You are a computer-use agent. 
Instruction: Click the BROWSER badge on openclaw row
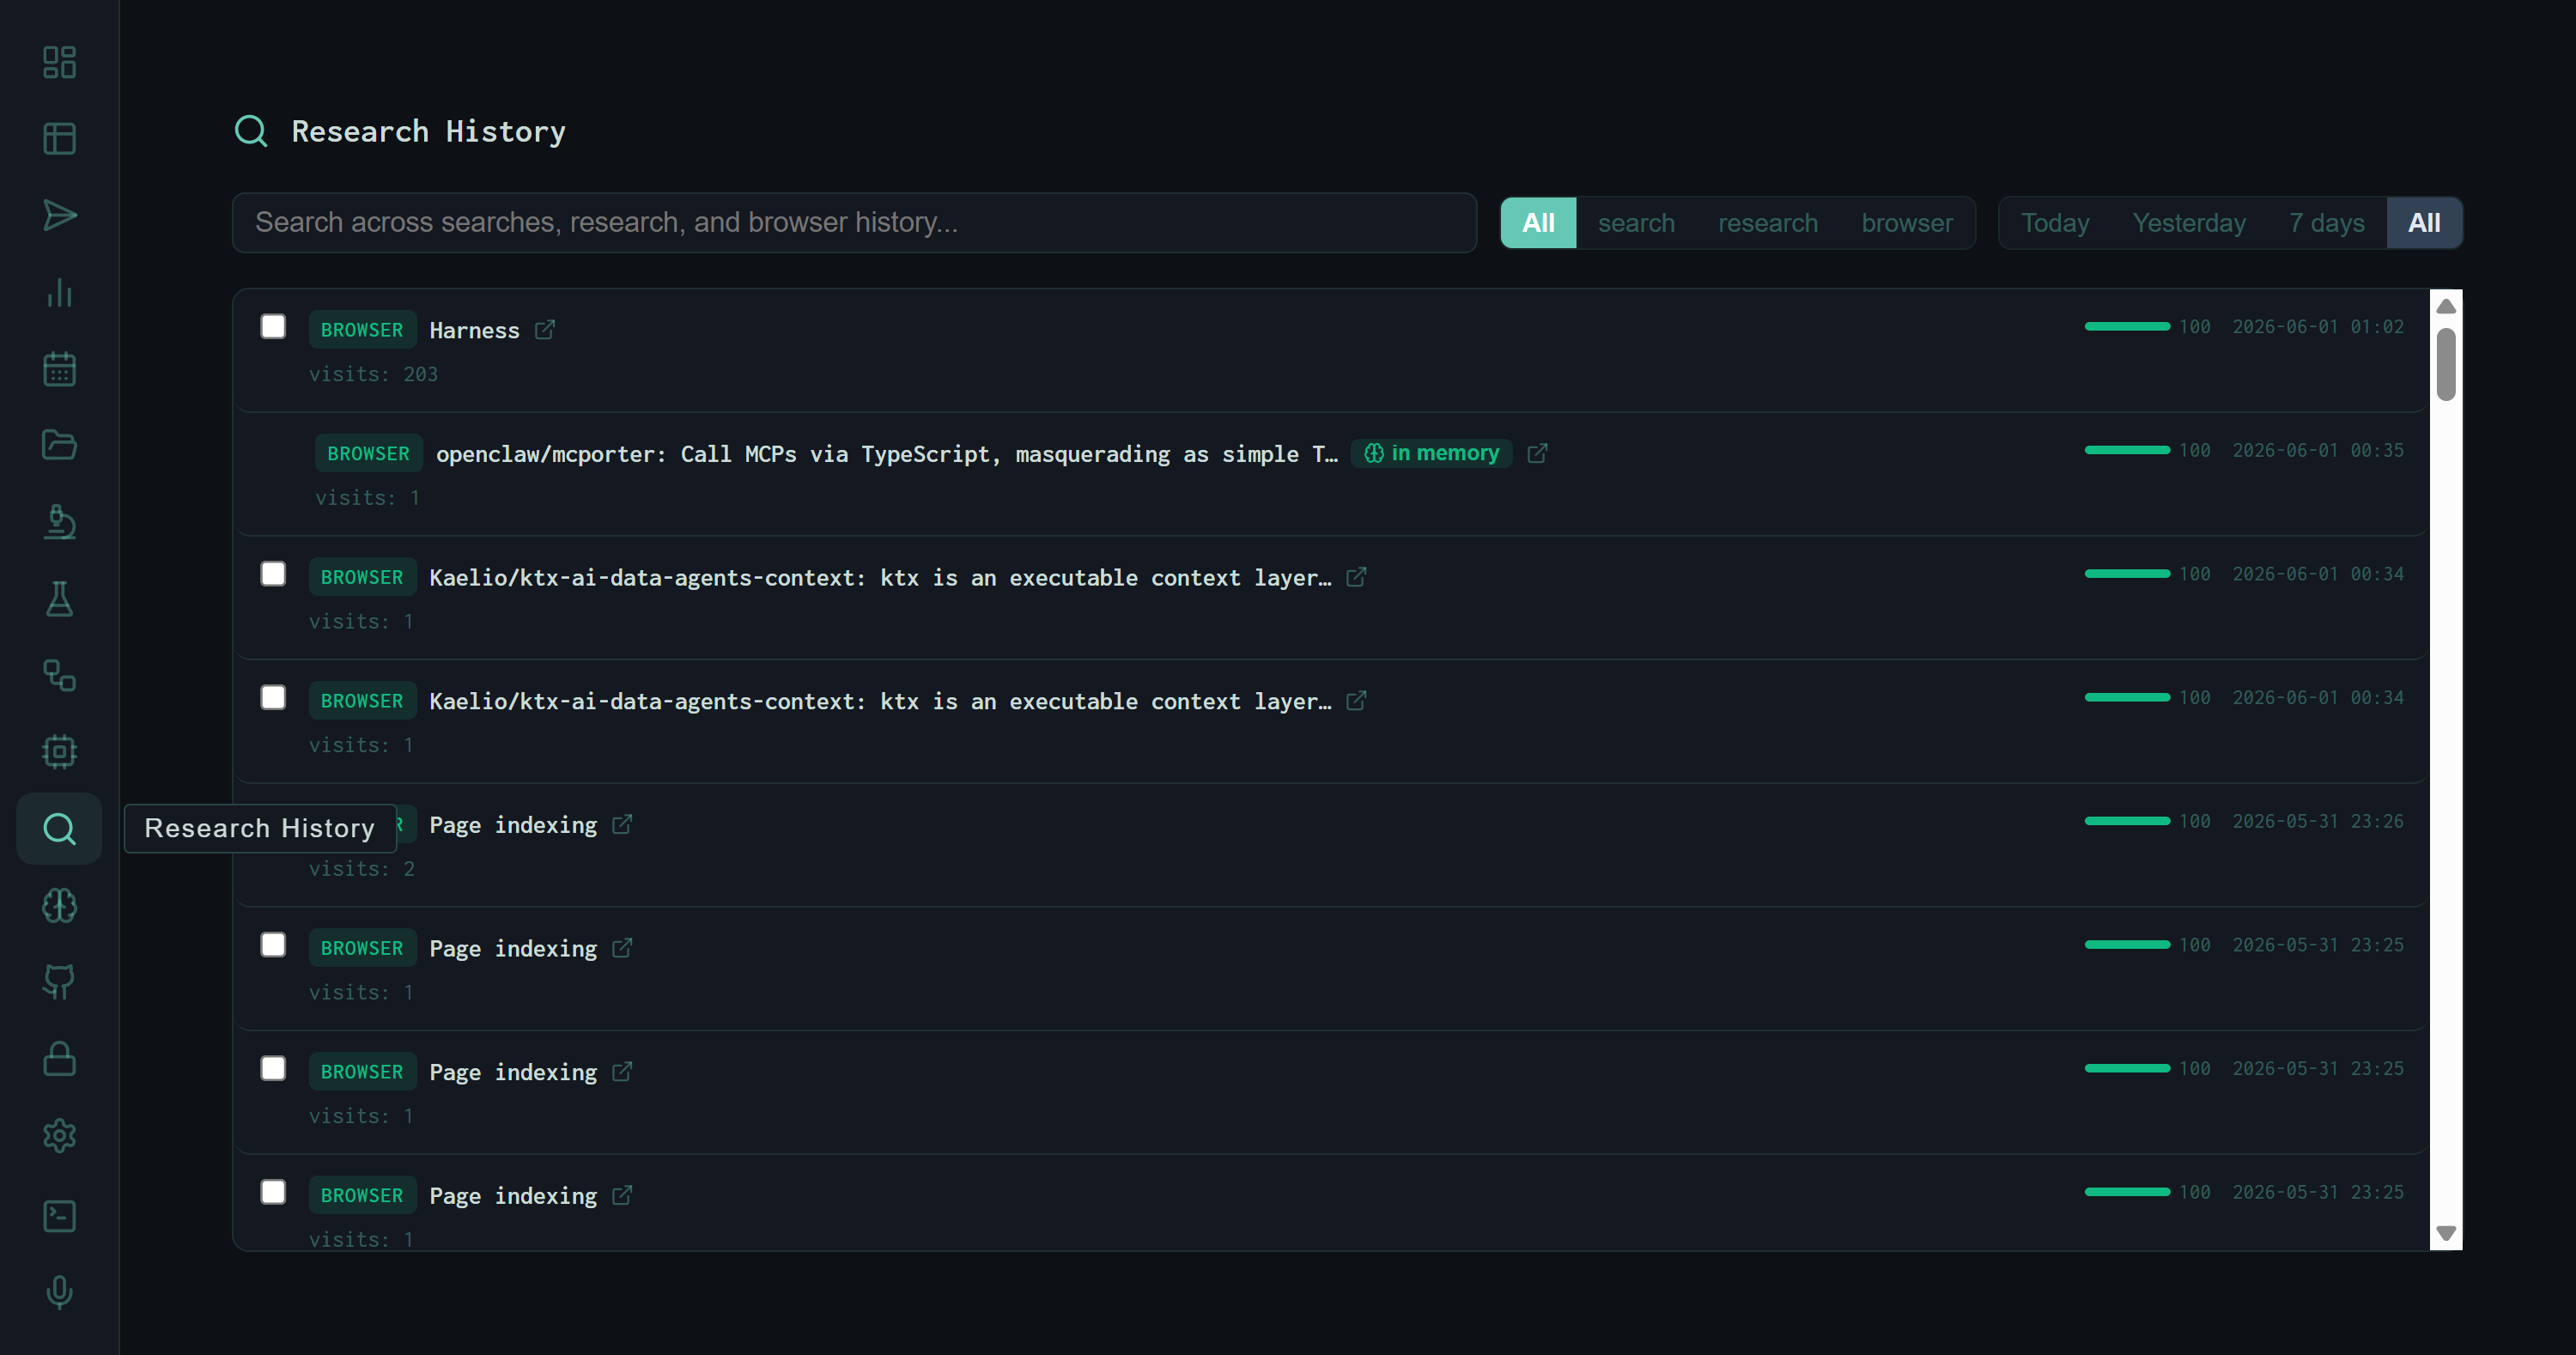click(368, 454)
